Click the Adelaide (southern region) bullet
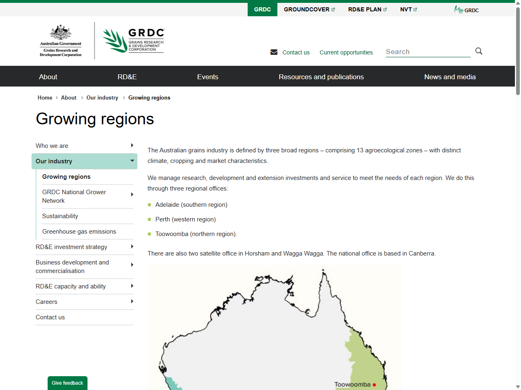521x390 pixels. tap(191, 205)
